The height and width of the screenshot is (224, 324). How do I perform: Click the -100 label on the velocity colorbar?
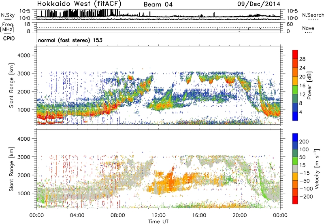[x=306, y=189]
